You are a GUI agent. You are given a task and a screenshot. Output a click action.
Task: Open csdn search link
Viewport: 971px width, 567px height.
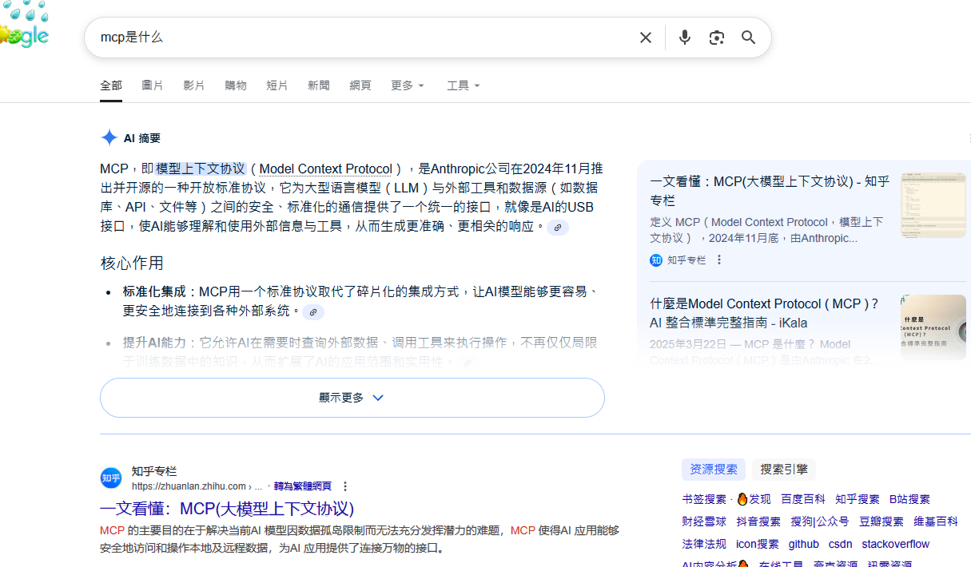pos(840,544)
